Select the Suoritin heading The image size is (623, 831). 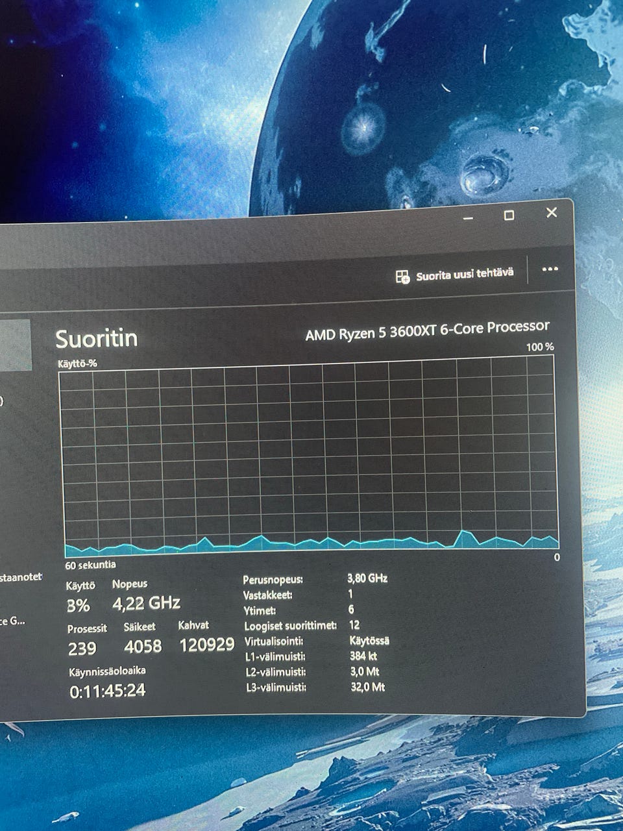point(96,338)
